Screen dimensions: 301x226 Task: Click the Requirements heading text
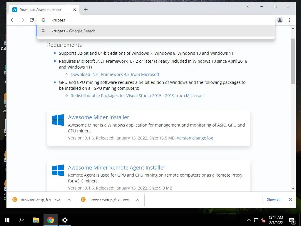pyautogui.click(x=64, y=45)
